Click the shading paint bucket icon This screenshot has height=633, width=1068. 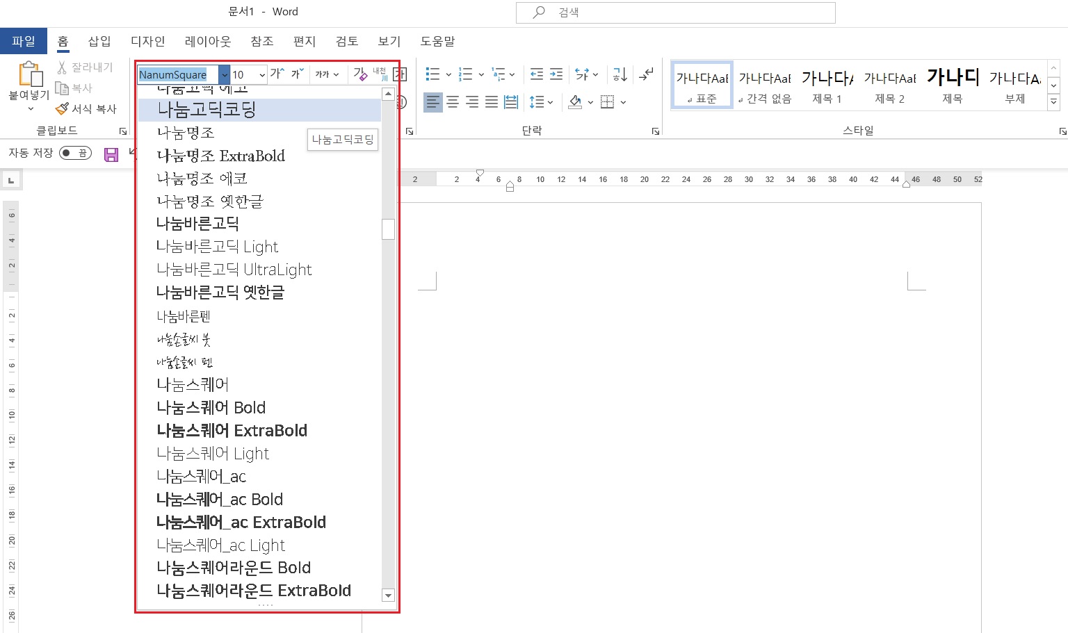[x=576, y=102]
